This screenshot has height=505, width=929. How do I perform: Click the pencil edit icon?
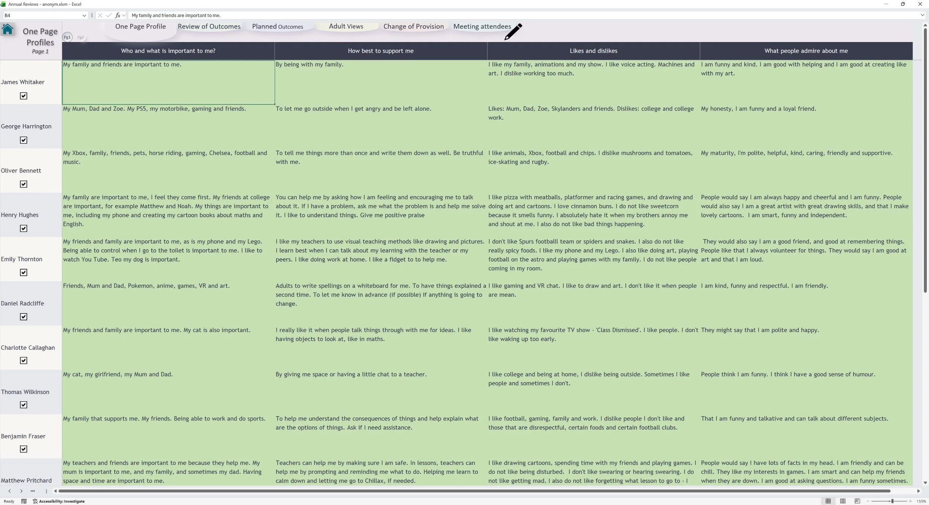coord(513,32)
